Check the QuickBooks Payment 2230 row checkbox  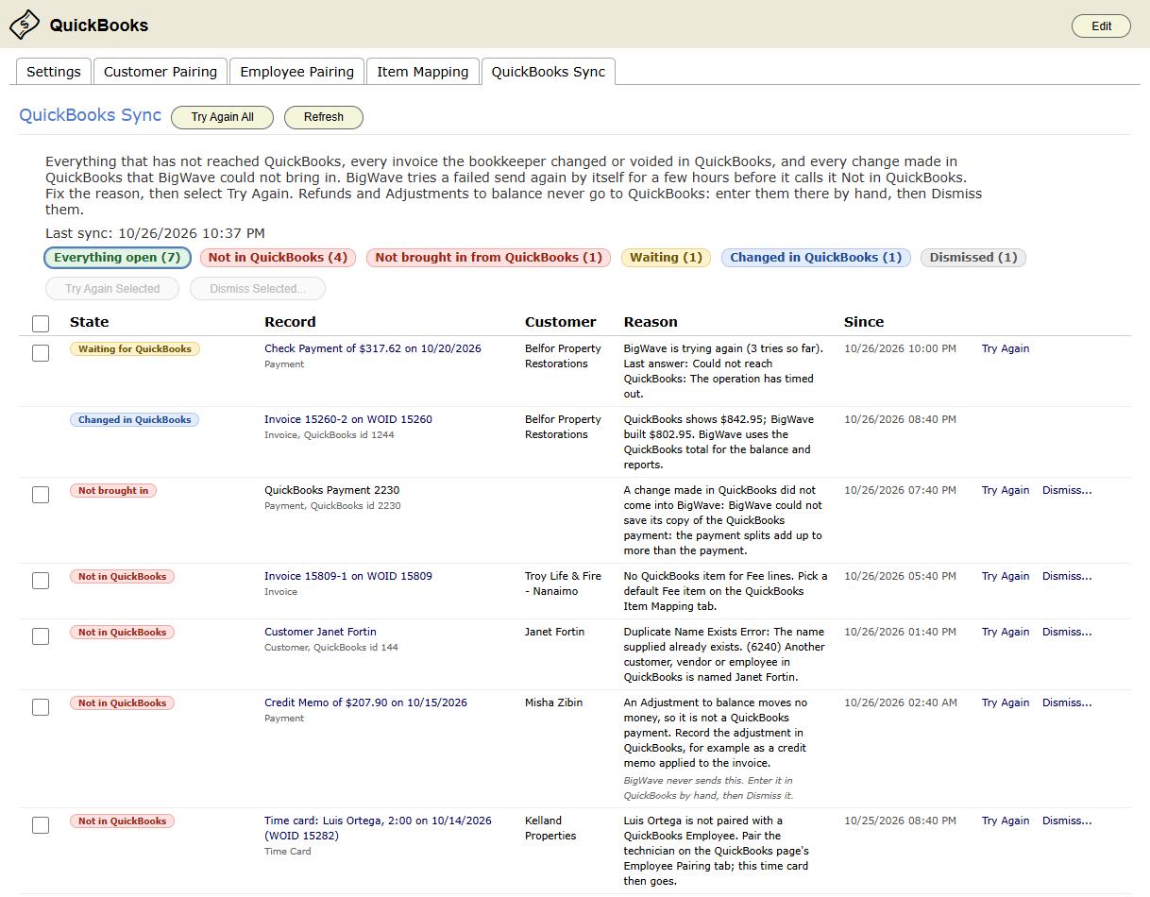[x=41, y=495]
